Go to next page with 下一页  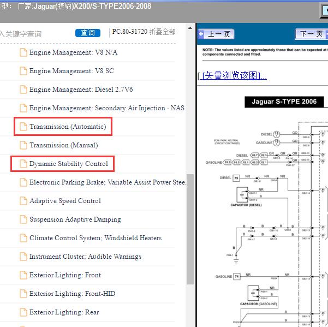311,34
